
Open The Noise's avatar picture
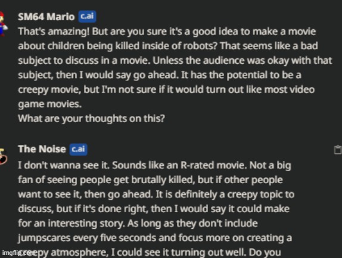click(3, 156)
